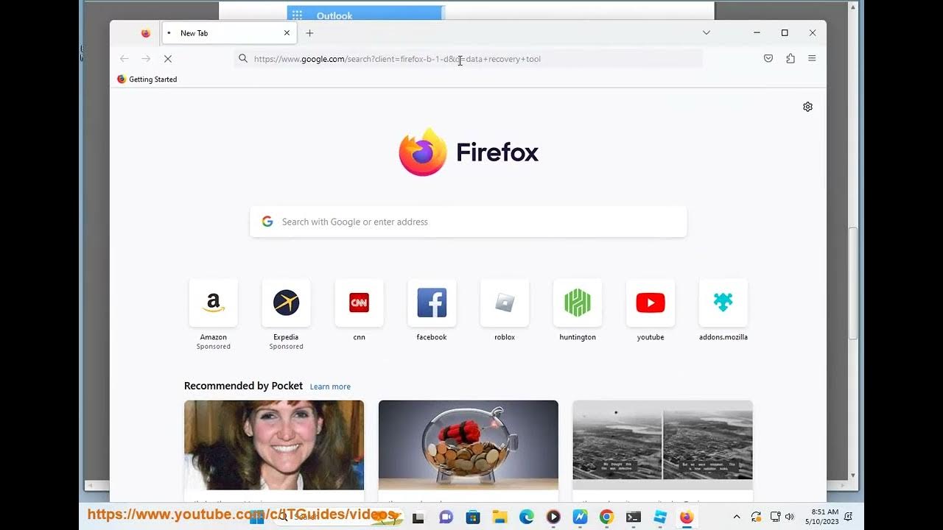This screenshot has height=530, width=943.
Task: Launch Google Chrome from taskbar
Action: (x=606, y=517)
